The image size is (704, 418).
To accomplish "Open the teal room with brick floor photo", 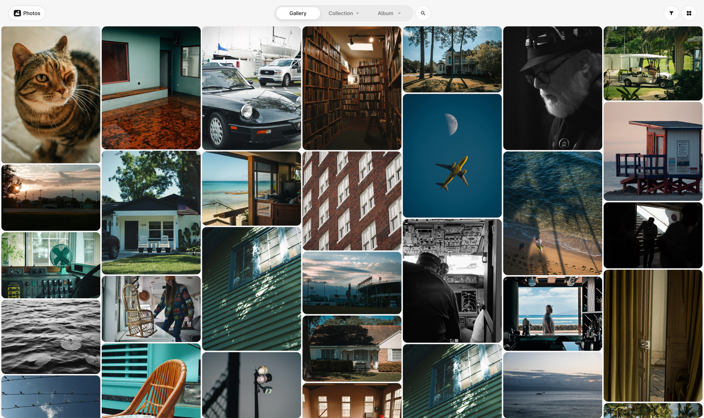I will click(x=151, y=88).
